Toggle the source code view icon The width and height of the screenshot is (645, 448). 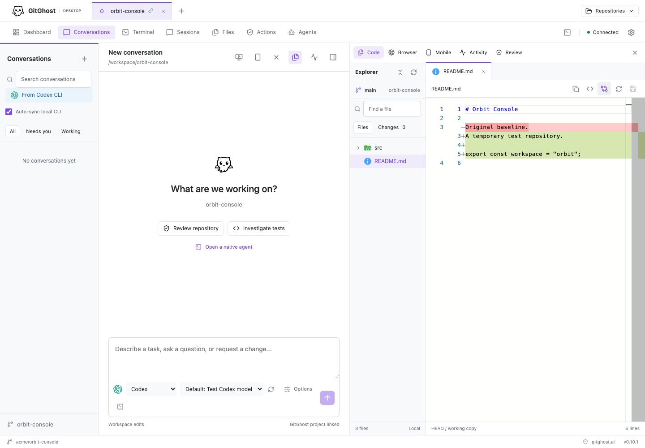tap(590, 89)
